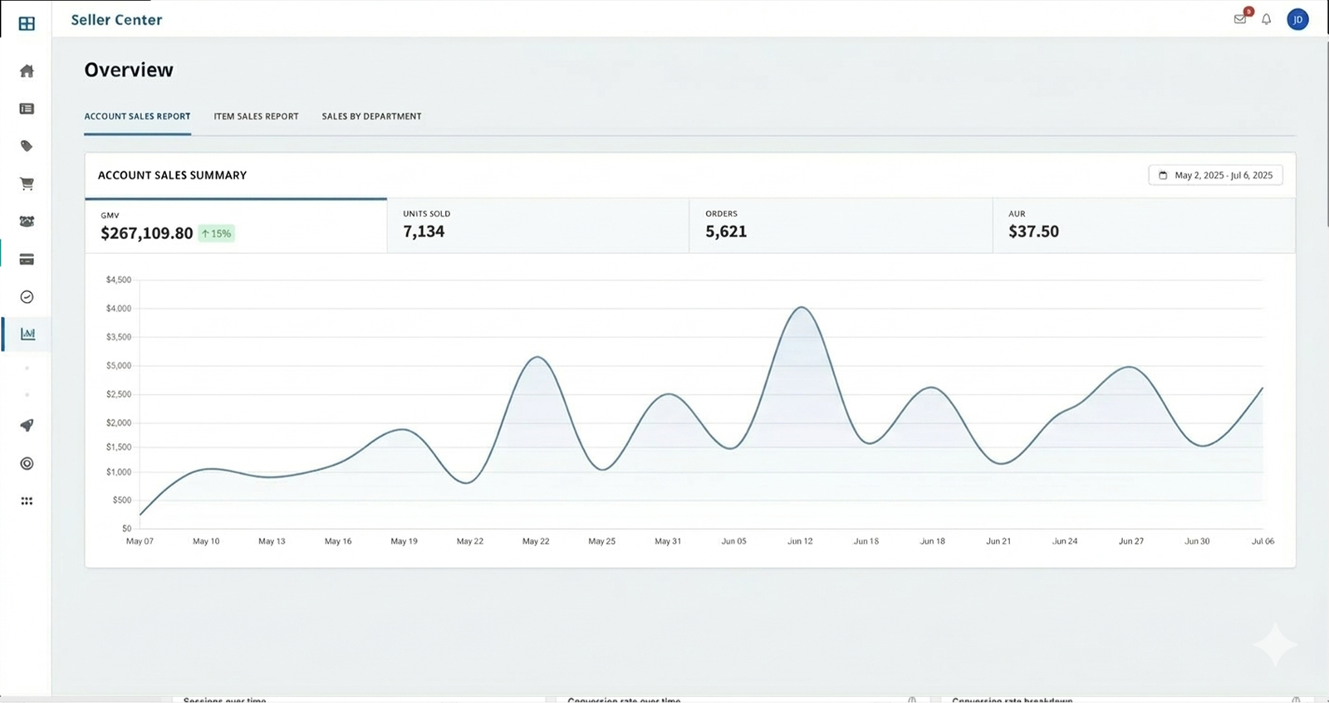Open the rocket icon in the sidebar
Screen dimensions: 1329x703
click(27, 426)
